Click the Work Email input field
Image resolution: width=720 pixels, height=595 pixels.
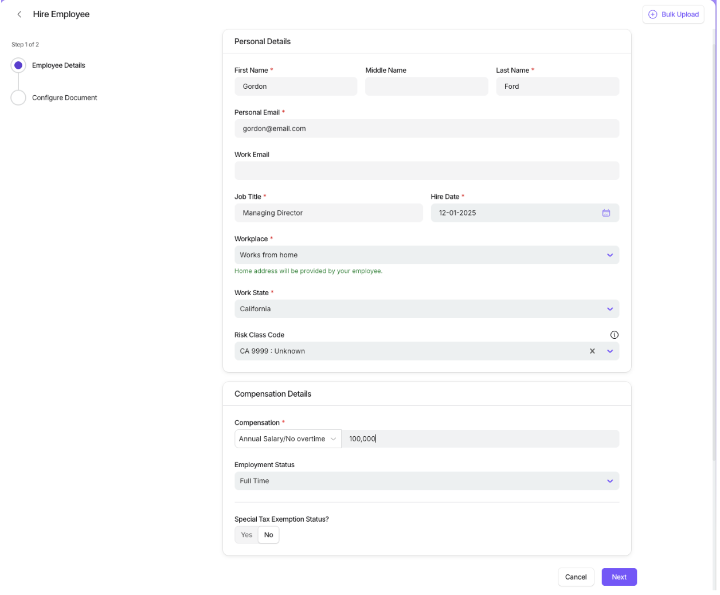[x=426, y=171]
